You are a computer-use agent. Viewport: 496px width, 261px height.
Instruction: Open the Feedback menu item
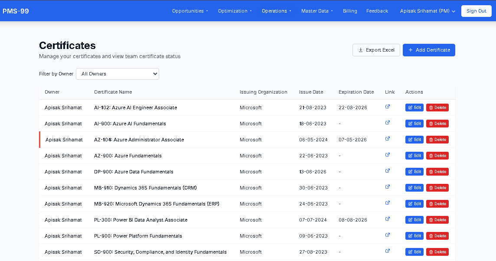coord(377,11)
